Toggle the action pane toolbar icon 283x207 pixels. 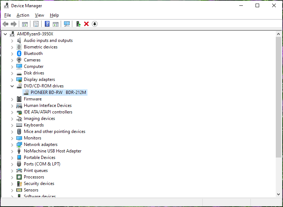click(56, 24)
